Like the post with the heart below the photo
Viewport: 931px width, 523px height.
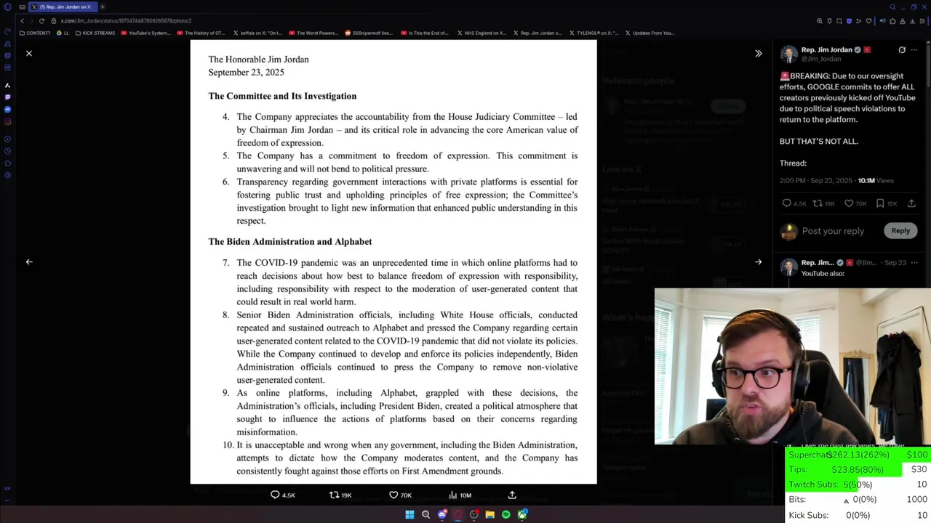click(393, 495)
